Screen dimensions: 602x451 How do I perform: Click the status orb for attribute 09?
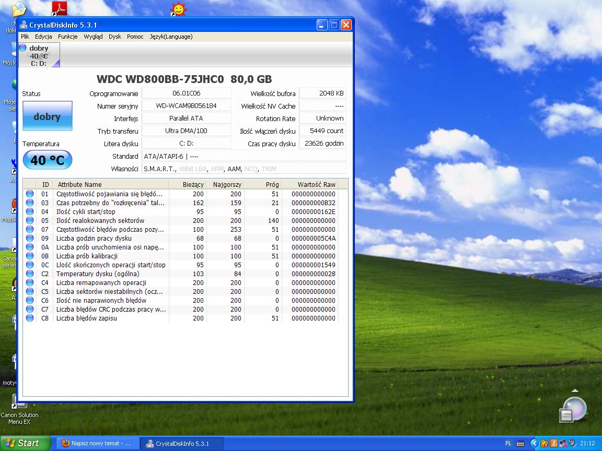tap(30, 238)
